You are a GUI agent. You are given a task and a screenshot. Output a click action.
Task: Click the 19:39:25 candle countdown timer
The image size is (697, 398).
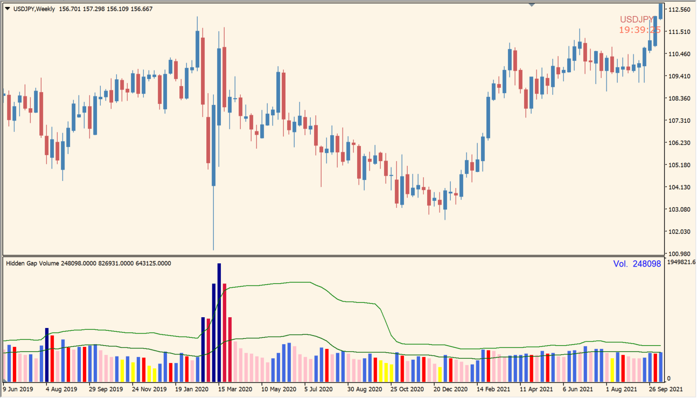click(x=639, y=30)
